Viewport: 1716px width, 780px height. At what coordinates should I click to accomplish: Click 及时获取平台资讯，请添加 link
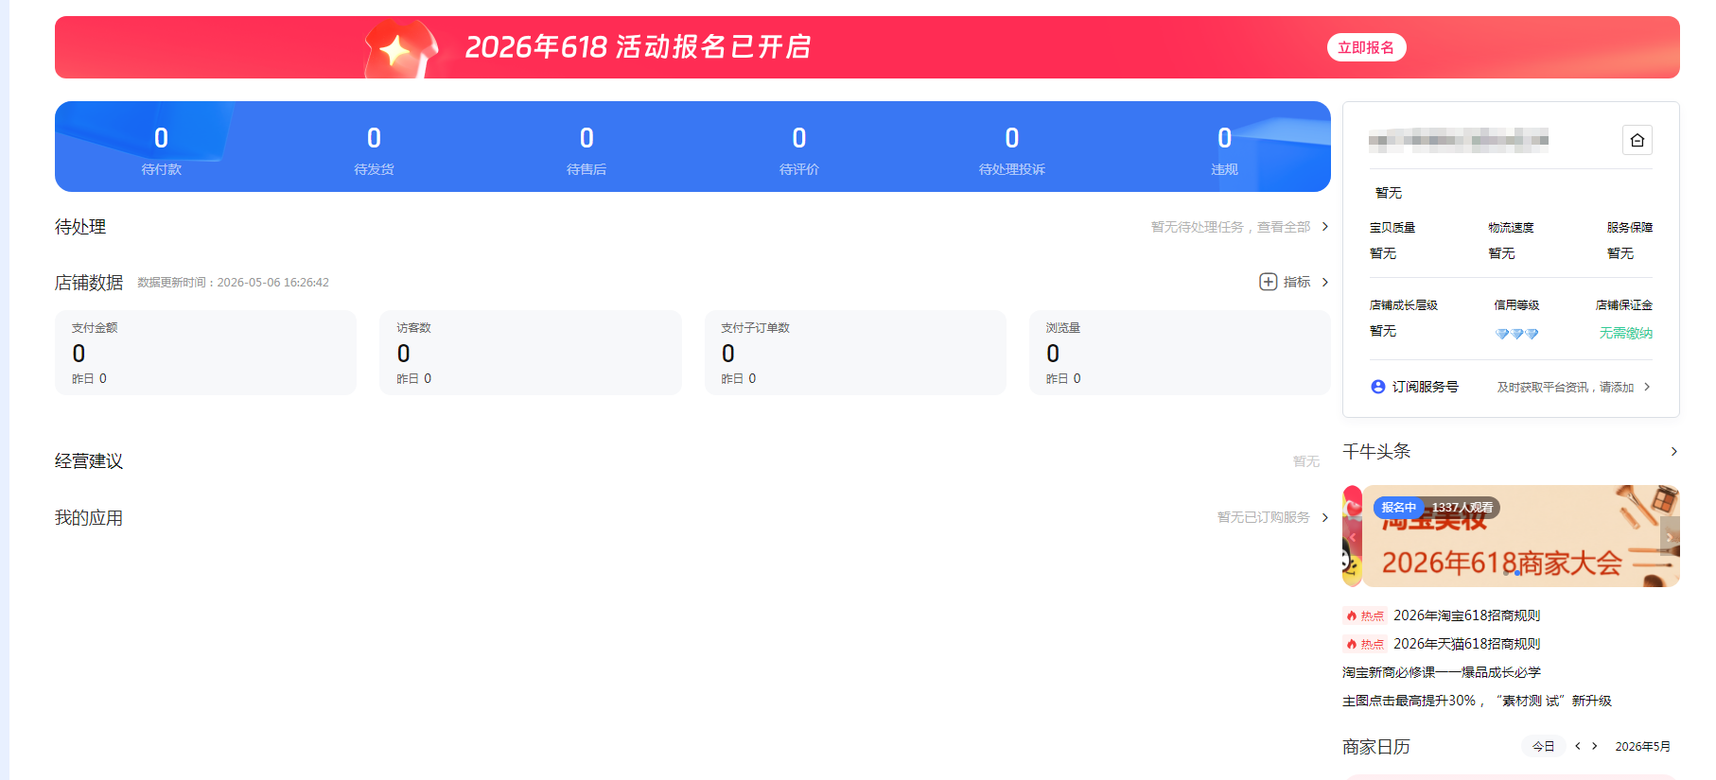click(1566, 387)
